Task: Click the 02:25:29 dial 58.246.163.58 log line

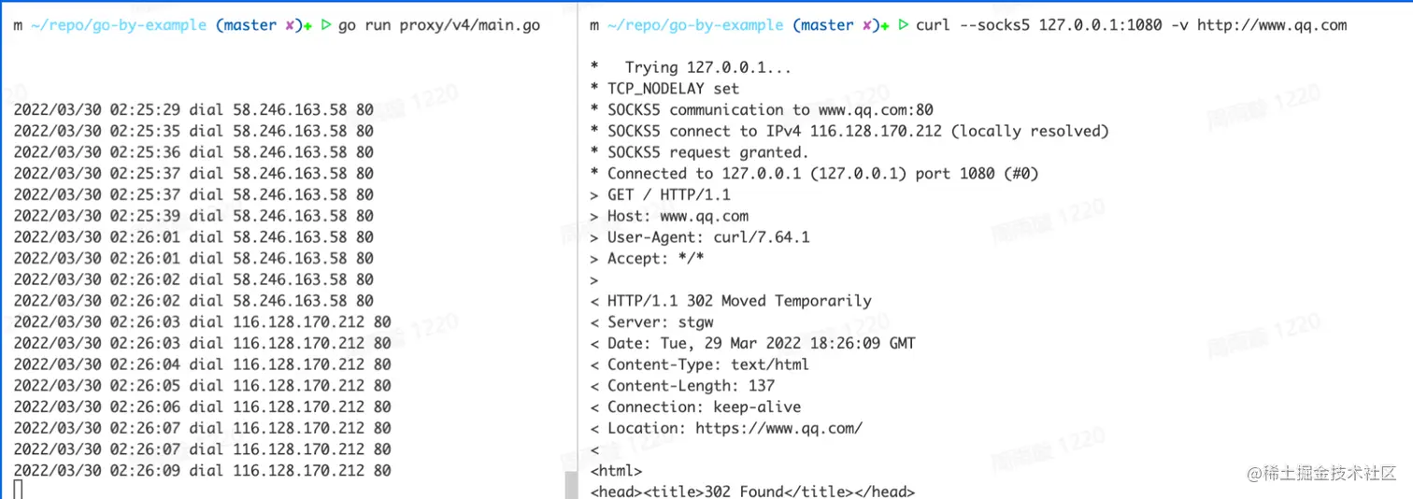Action: coord(193,109)
